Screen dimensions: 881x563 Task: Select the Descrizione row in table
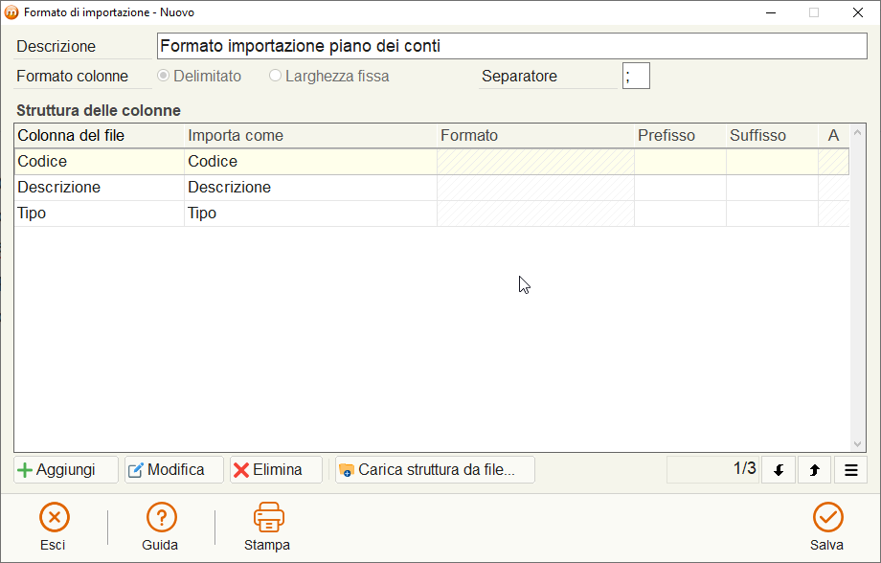coord(432,188)
